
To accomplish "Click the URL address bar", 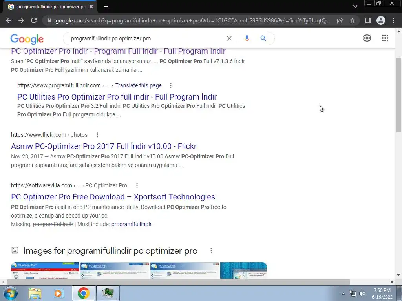I will (192, 20).
